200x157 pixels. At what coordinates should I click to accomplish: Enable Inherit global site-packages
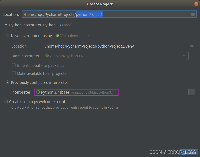pyautogui.click(x=14, y=65)
